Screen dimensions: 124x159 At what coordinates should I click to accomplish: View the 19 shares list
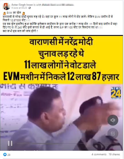114,154
